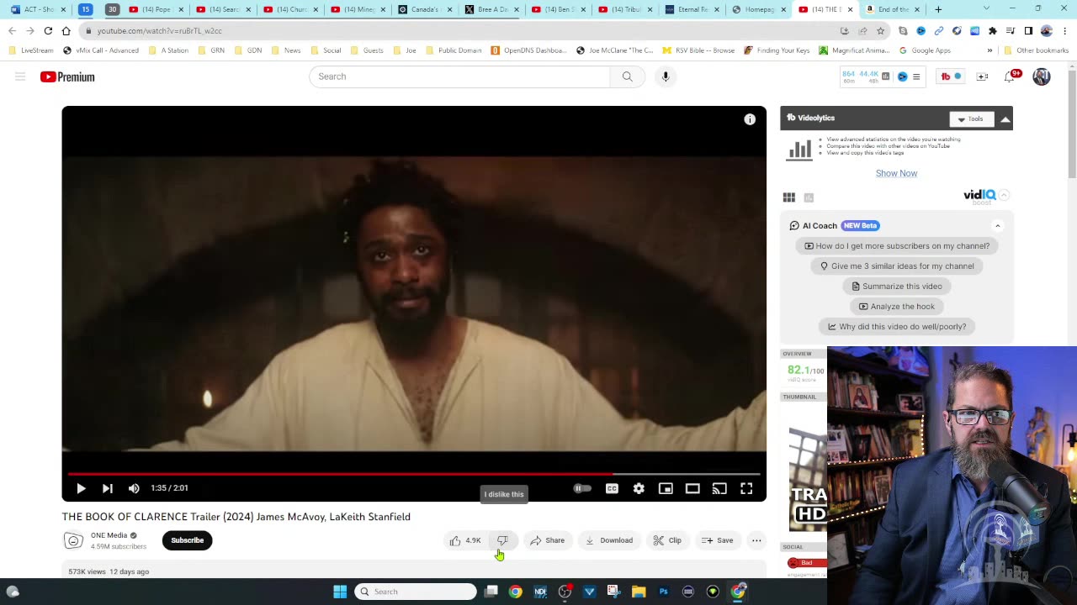Open the LiveStream bookmark folder
The image size is (1077, 605).
pos(32,50)
